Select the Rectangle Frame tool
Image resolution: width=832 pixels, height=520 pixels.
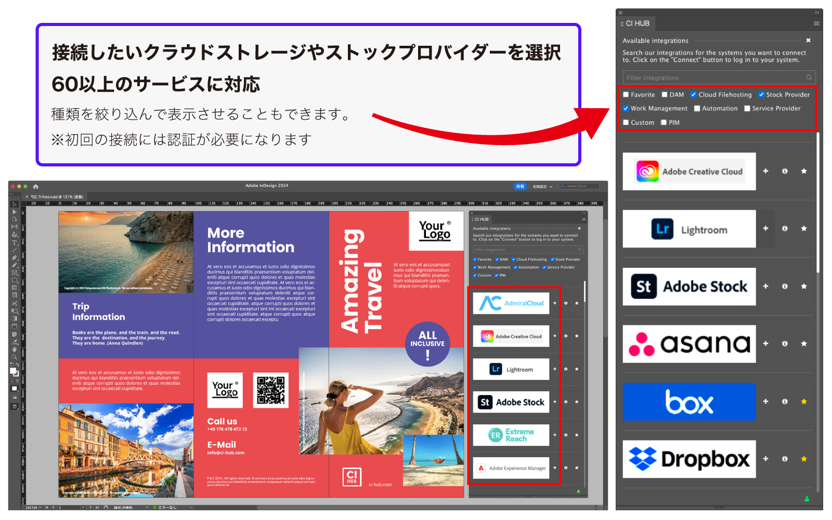tap(15, 273)
